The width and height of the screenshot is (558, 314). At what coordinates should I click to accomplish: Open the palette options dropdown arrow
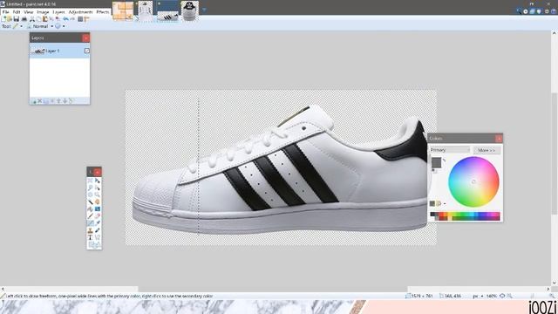click(445, 203)
